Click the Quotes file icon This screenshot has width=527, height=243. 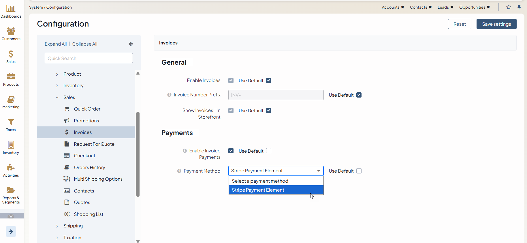coord(67,202)
